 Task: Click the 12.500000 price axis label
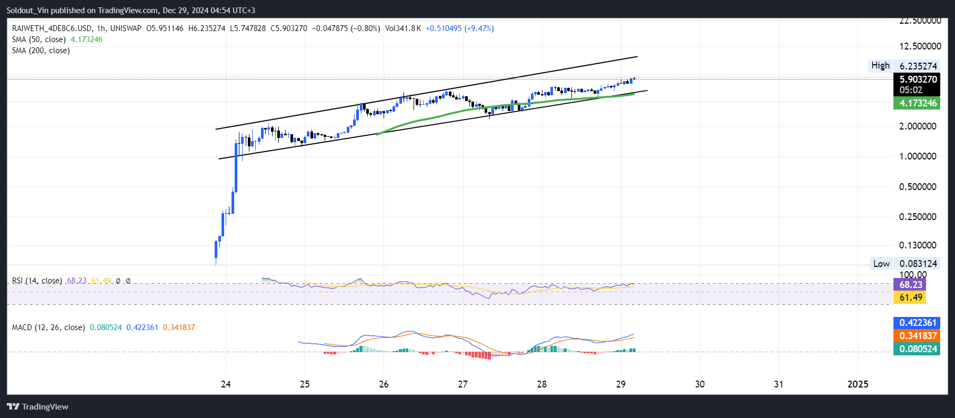pyautogui.click(x=920, y=46)
